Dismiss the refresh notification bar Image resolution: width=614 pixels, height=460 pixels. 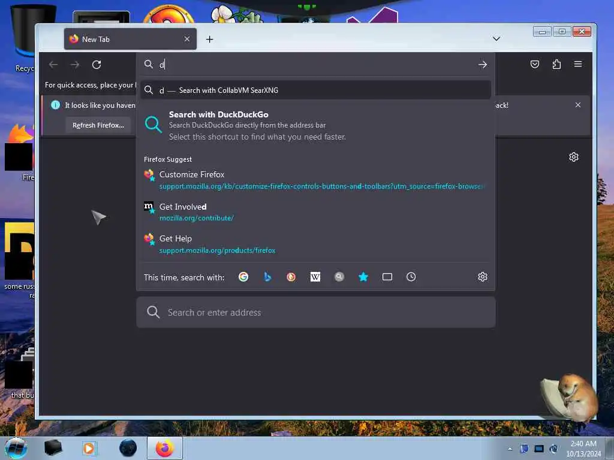tap(577, 105)
